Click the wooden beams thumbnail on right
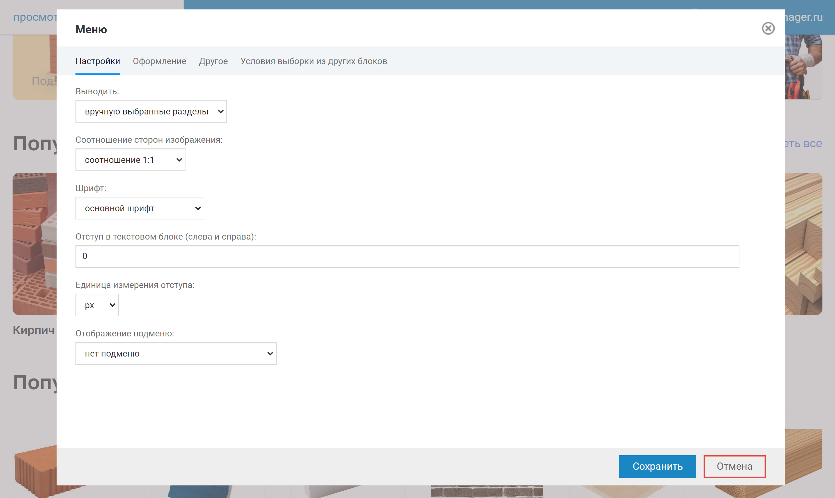Viewport: 835px width, 498px height. click(x=803, y=244)
